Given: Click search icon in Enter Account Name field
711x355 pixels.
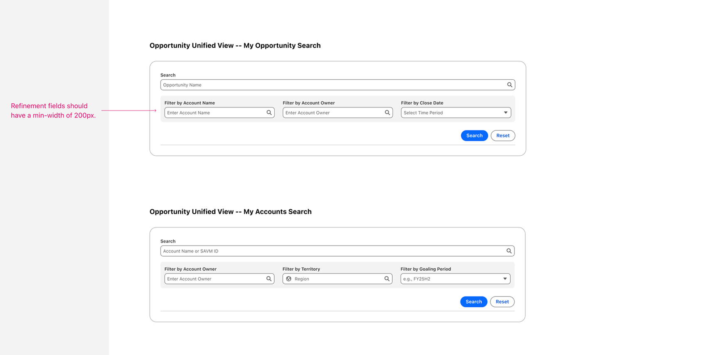Looking at the screenshot, I should pyautogui.click(x=269, y=113).
